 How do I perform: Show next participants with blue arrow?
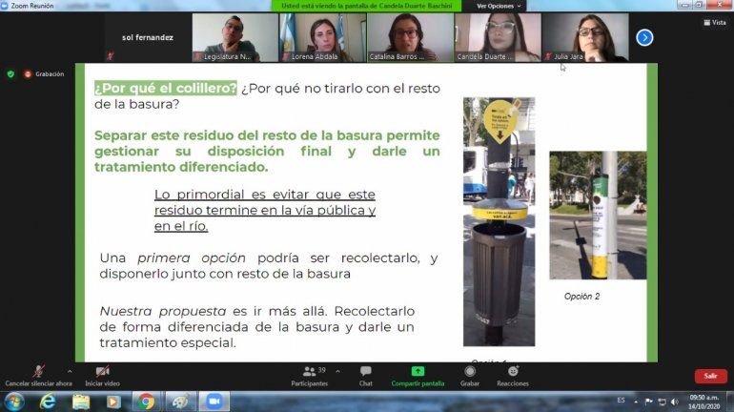click(x=644, y=37)
